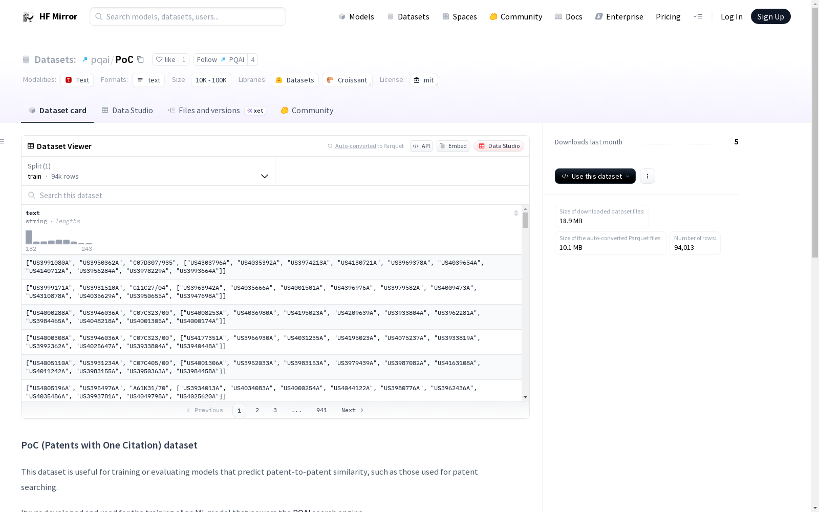This screenshot has height=512, width=819.
Task: Select the row starting with US4005196A
Action: point(271,391)
